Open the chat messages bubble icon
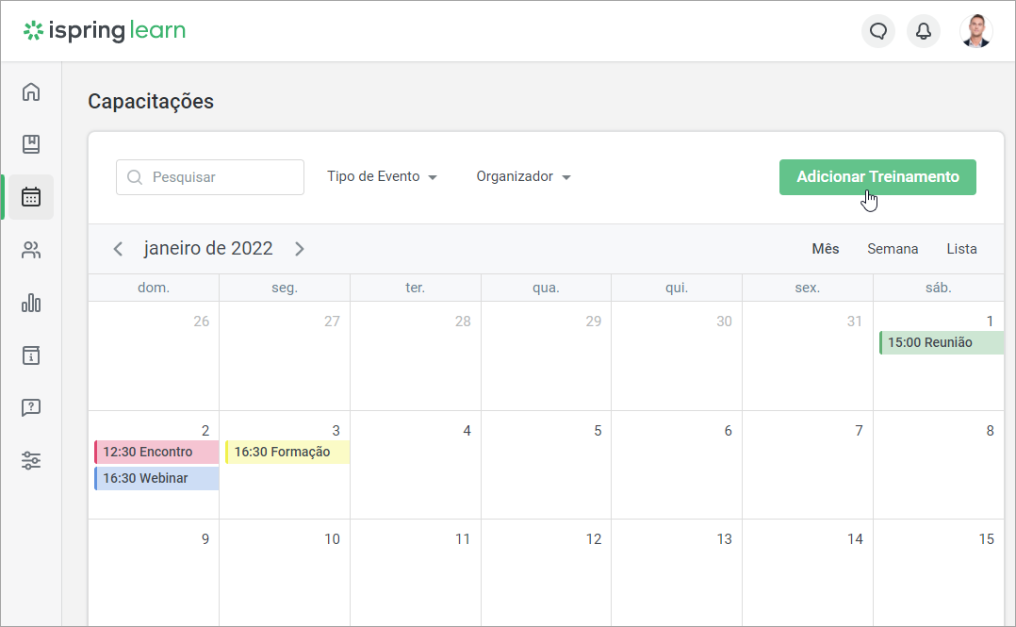This screenshot has height=627, width=1016. pos(878,31)
